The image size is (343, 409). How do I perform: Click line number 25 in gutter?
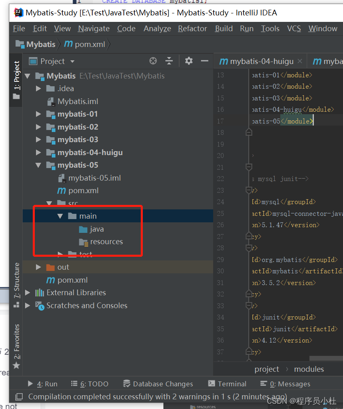coord(220,213)
